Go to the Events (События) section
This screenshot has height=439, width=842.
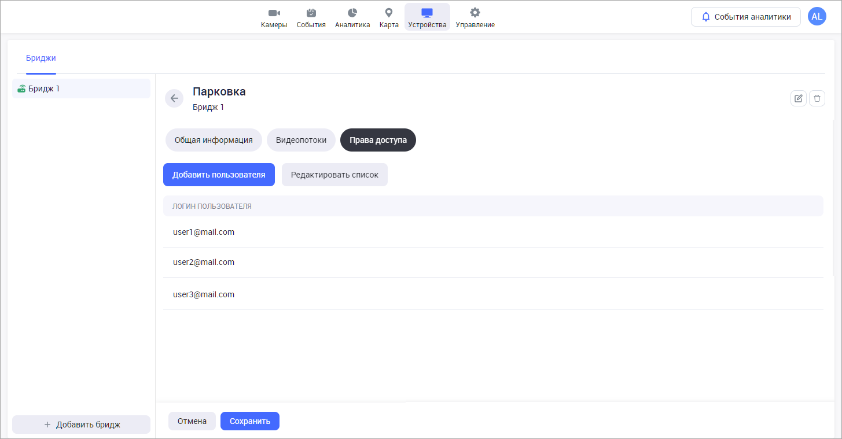tap(311, 13)
